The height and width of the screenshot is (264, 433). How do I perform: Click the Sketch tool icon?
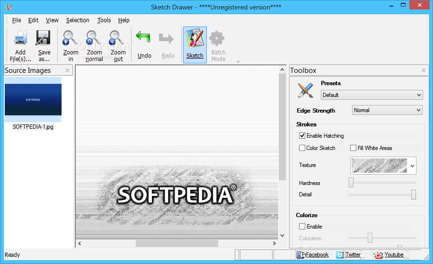(195, 38)
